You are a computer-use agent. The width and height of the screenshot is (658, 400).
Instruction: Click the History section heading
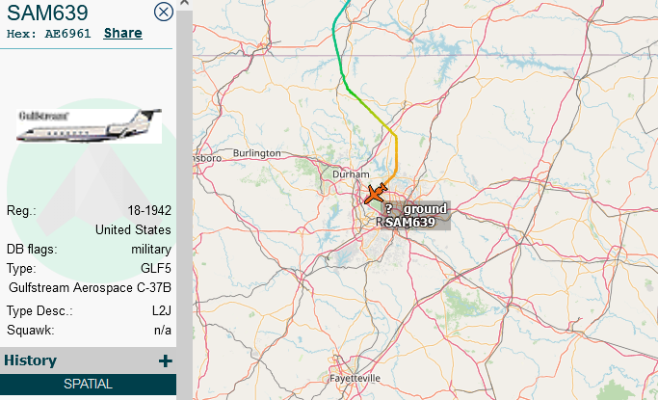[30, 360]
